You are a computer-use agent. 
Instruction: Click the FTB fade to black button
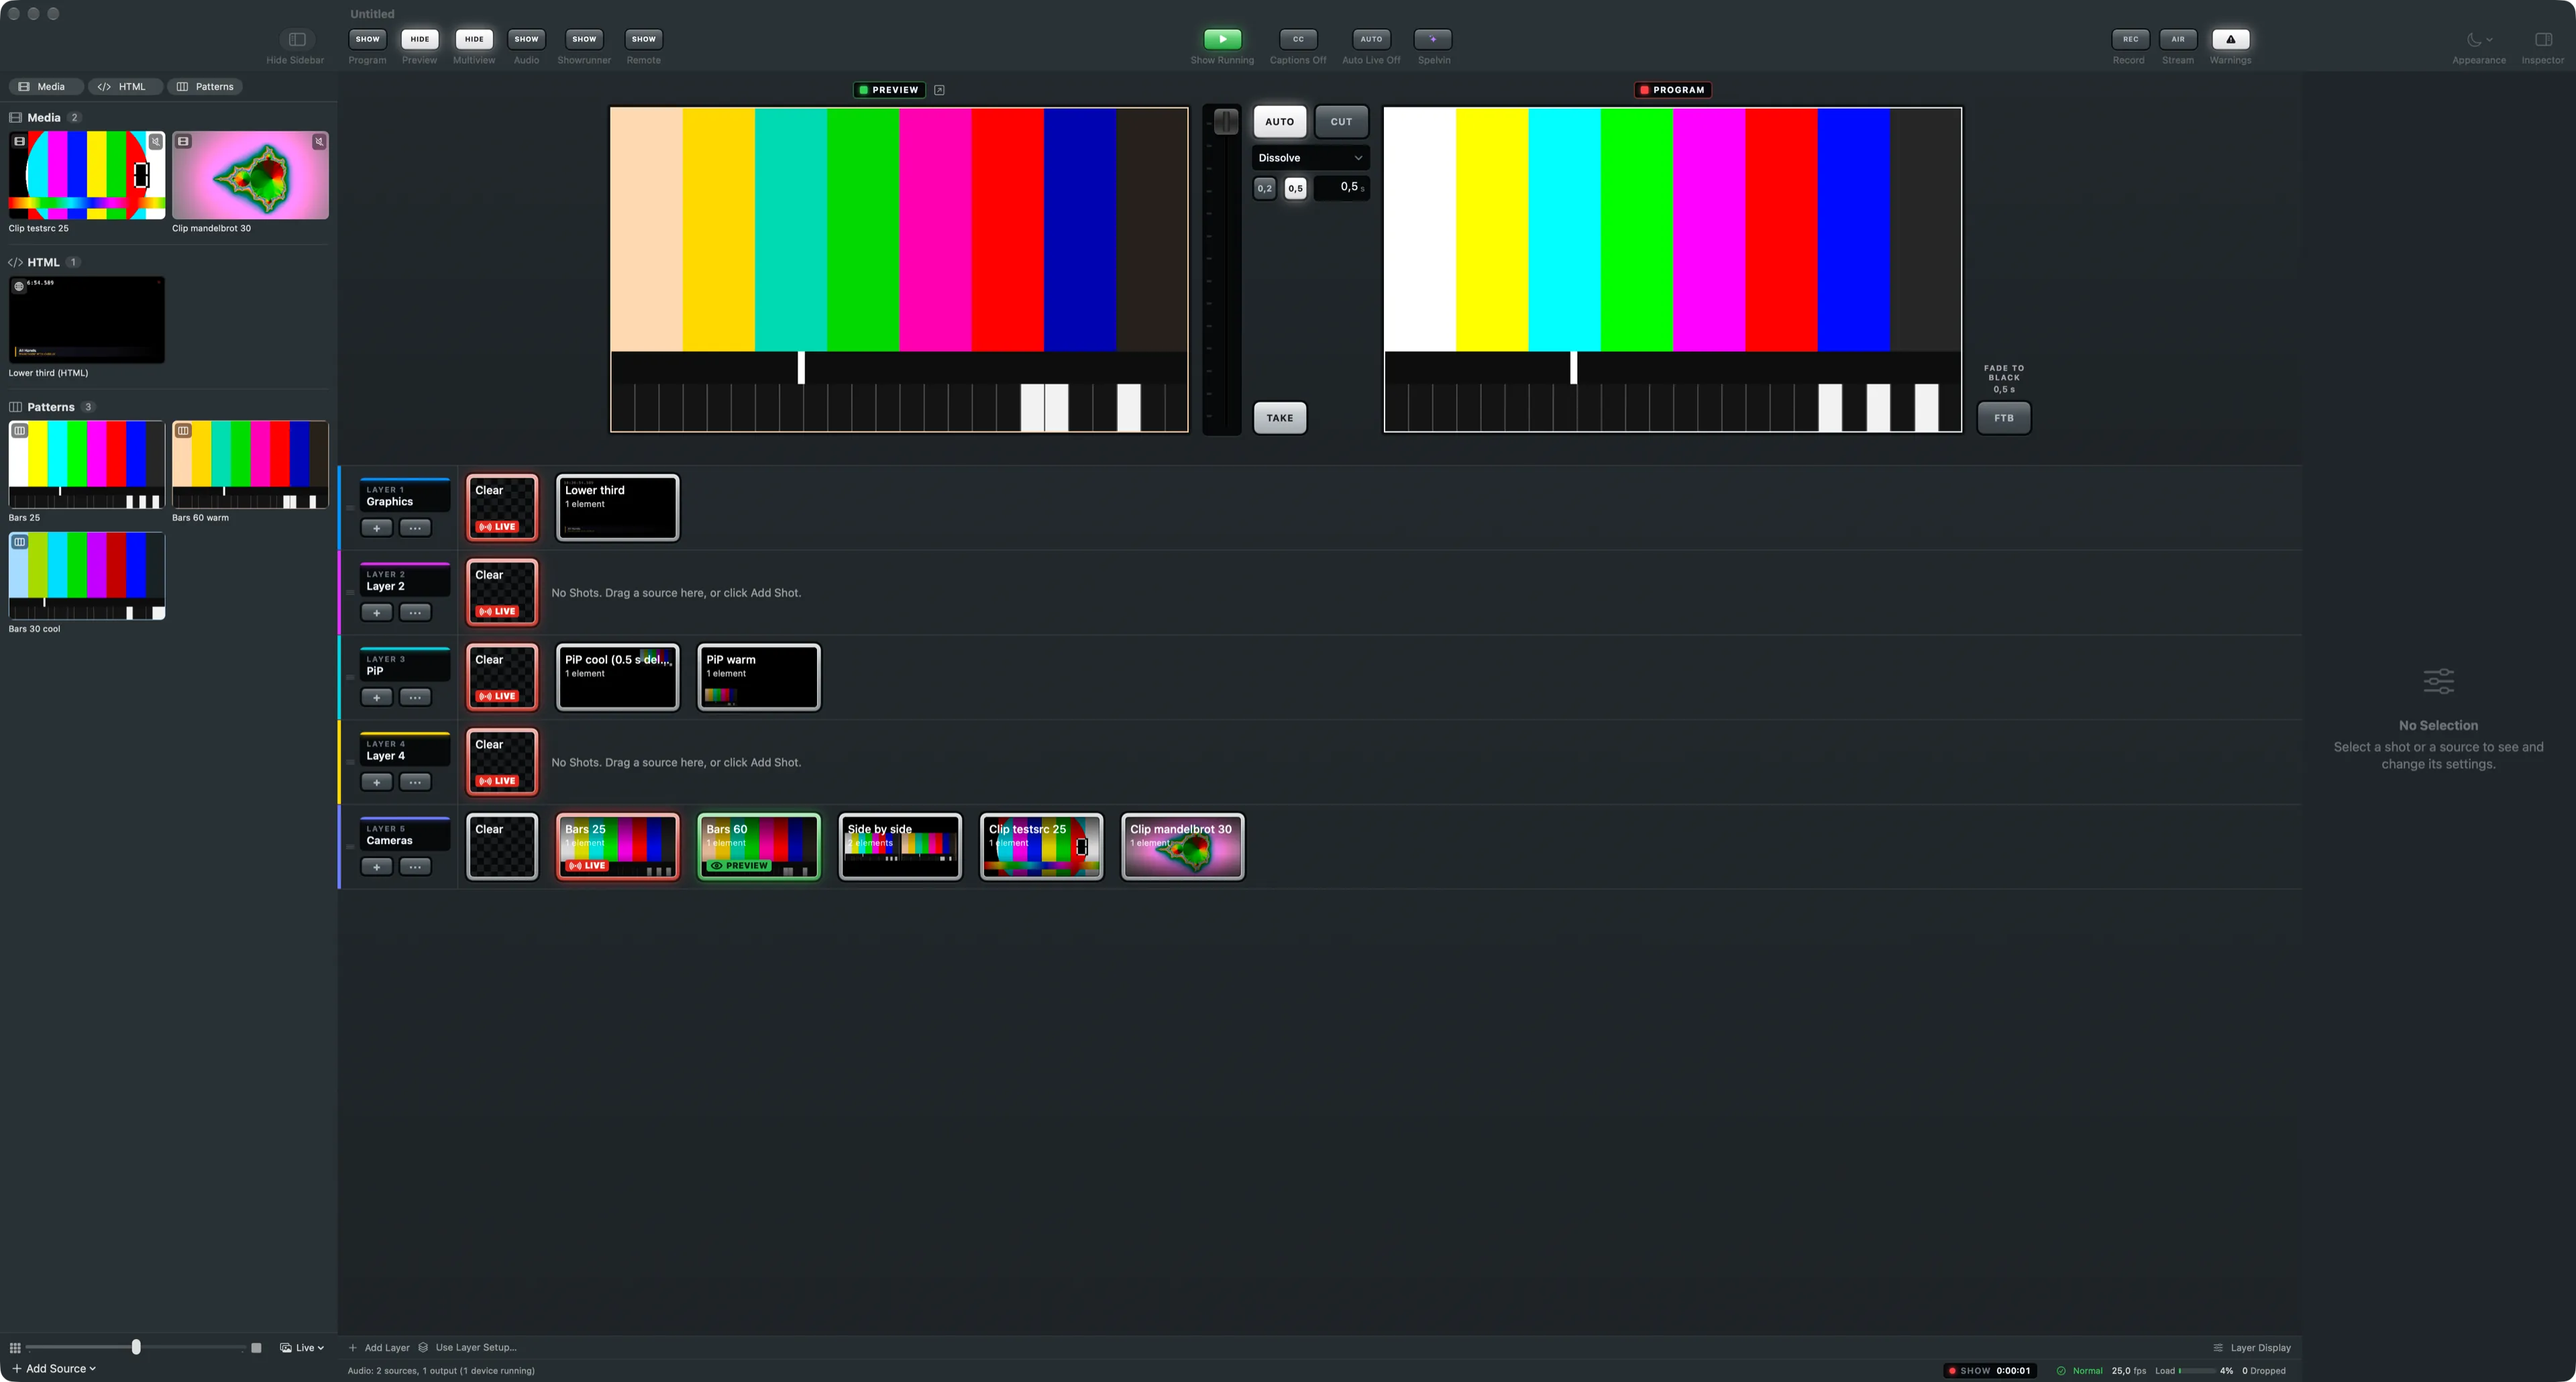click(2003, 418)
